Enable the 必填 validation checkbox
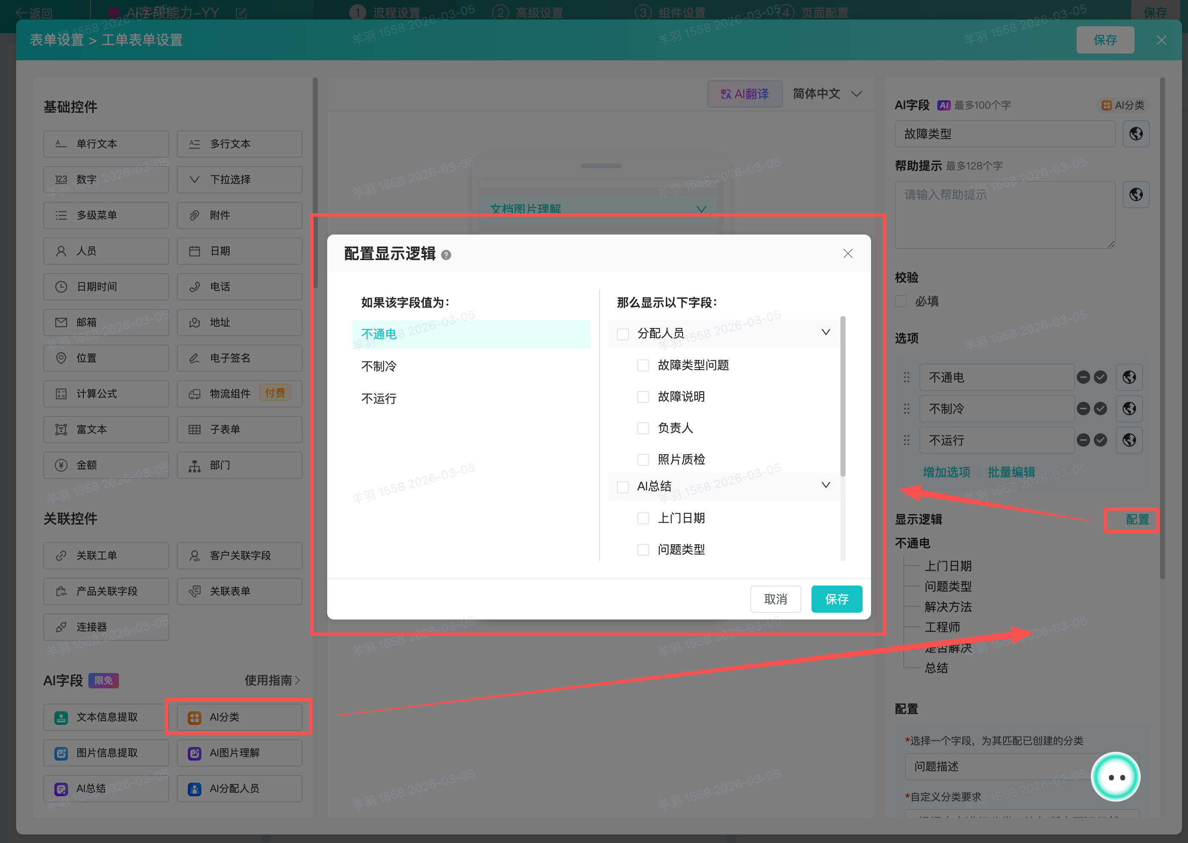Screen dimensions: 1188x843 (x=901, y=302)
